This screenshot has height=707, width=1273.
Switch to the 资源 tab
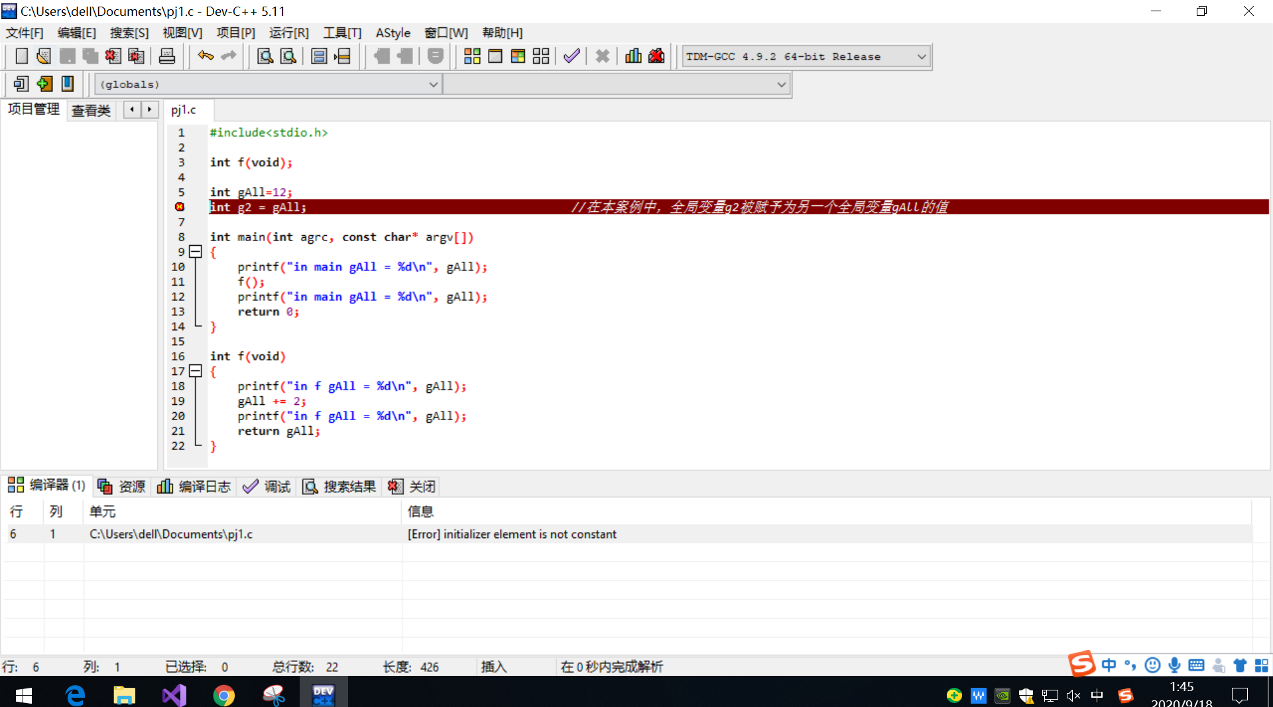click(x=121, y=486)
